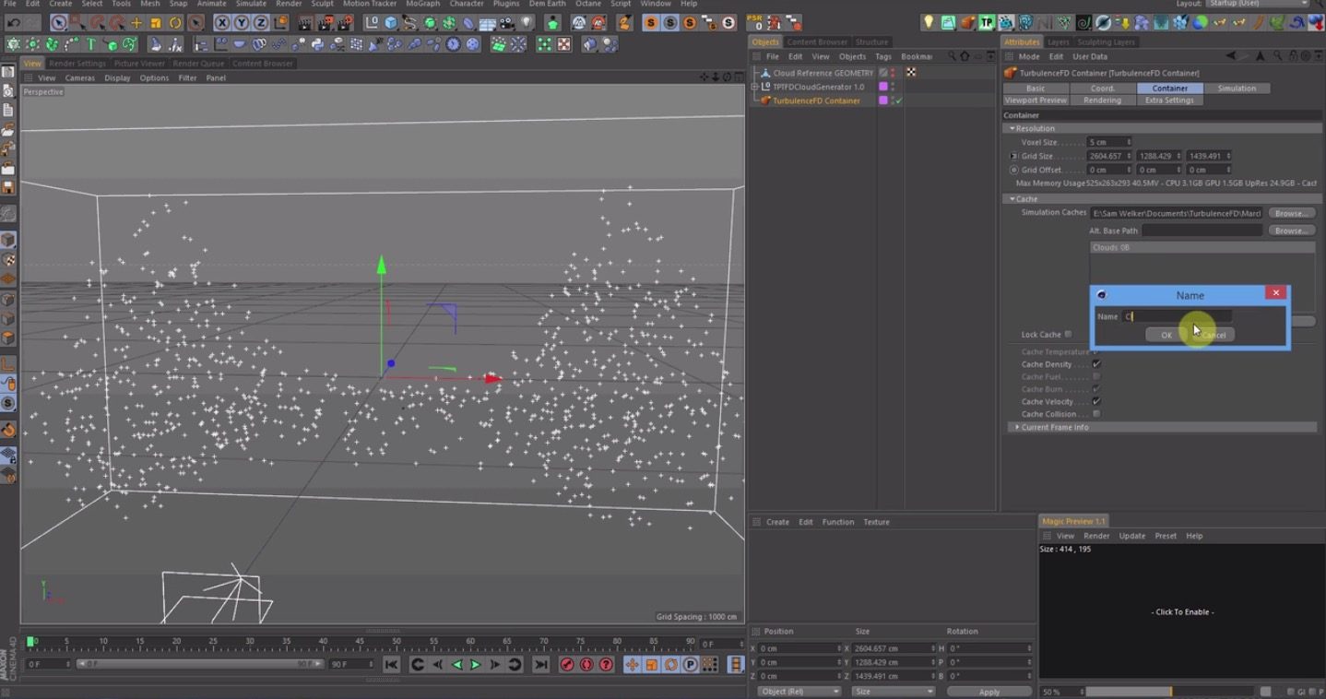Click the Render View clapperboard icon
This screenshot has width=1326, height=699.
point(305,22)
